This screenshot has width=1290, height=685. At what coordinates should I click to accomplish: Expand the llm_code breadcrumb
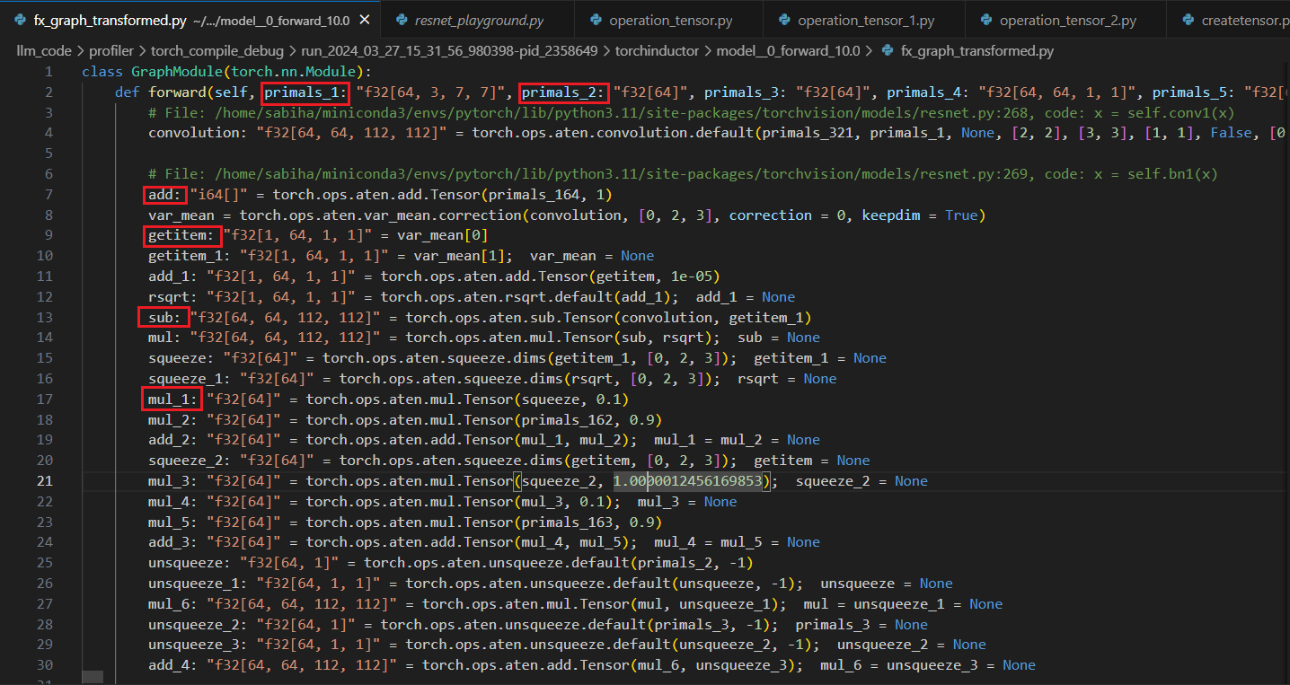click(44, 51)
